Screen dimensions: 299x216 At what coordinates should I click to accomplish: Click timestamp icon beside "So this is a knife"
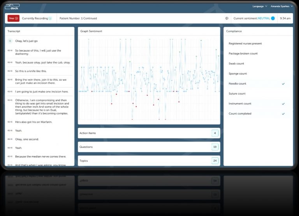[x=10, y=71]
